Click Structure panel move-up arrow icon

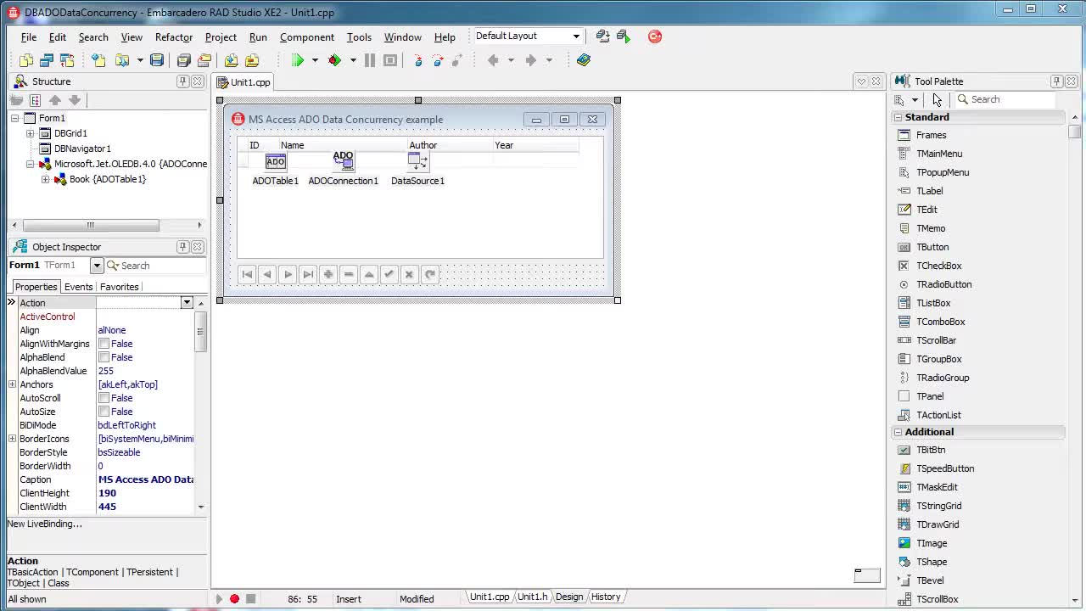click(55, 100)
